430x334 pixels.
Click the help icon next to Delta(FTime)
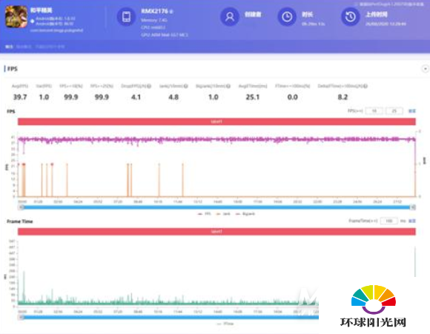365,86
